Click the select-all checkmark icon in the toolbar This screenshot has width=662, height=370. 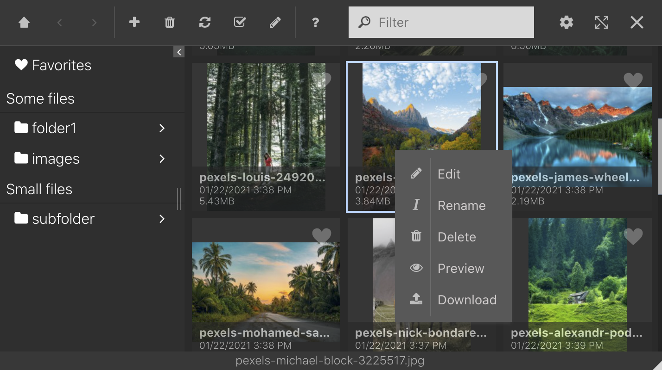(x=240, y=22)
